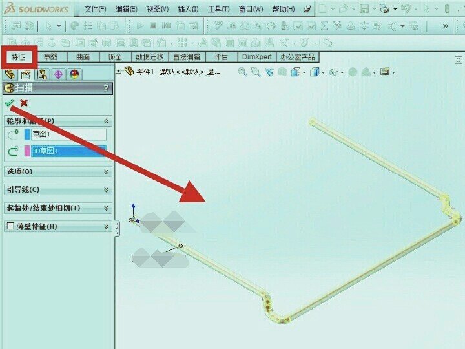Switch to the ConfigurationManager panel tab
Viewport: 465px width, 349px height.
42,74
